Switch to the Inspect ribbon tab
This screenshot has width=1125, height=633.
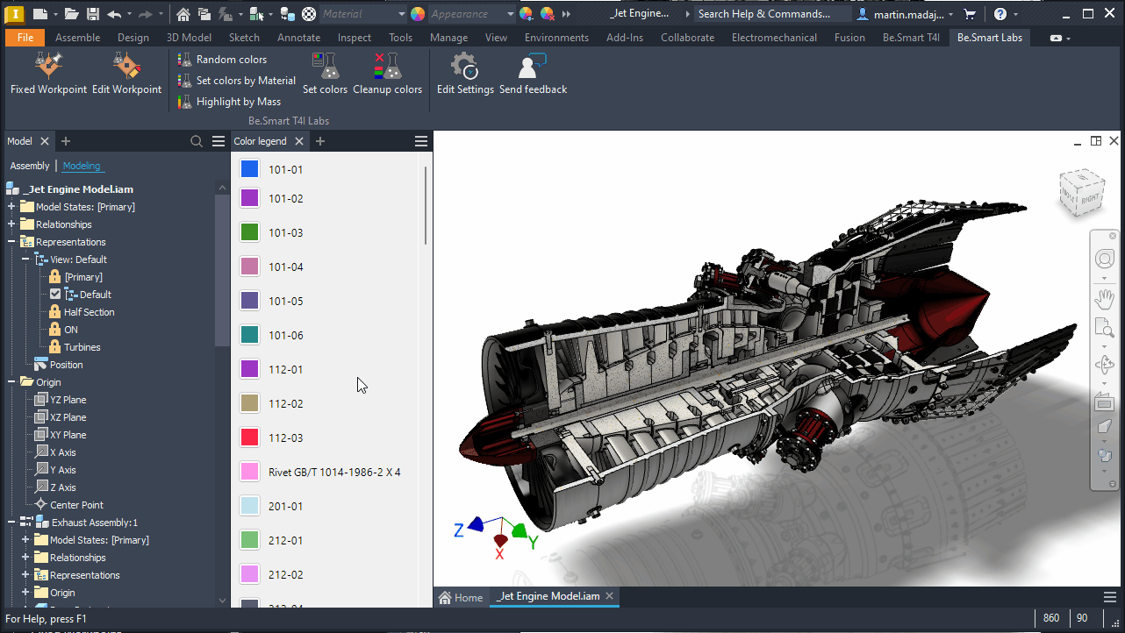(x=354, y=38)
